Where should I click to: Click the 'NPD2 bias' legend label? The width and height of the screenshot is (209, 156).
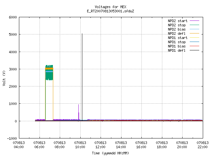point(177,29)
